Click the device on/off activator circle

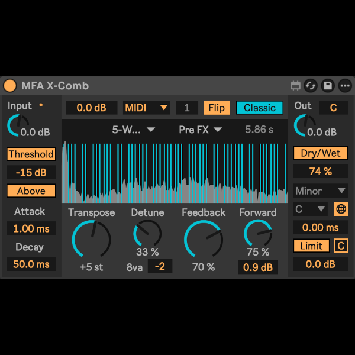pyautogui.click(x=10, y=86)
